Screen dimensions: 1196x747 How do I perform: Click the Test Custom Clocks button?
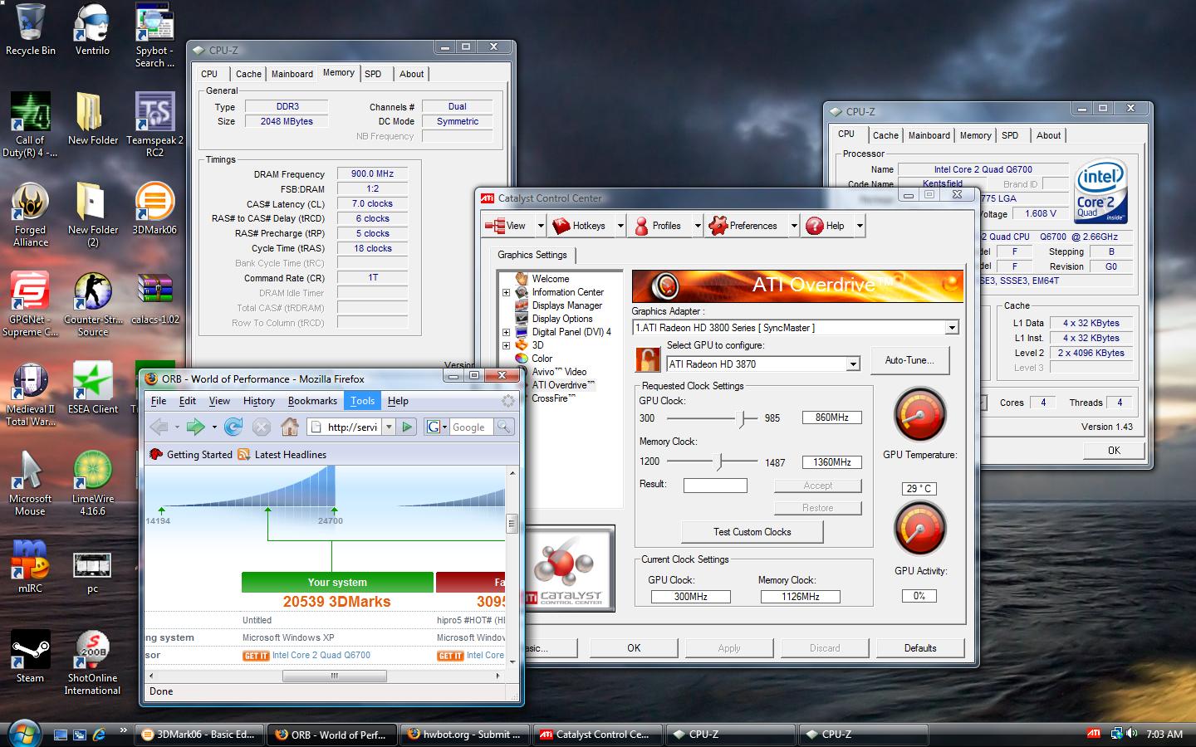tap(752, 532)
